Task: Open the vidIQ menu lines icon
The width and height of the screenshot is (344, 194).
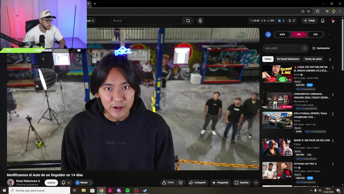Action: [283, 21]
